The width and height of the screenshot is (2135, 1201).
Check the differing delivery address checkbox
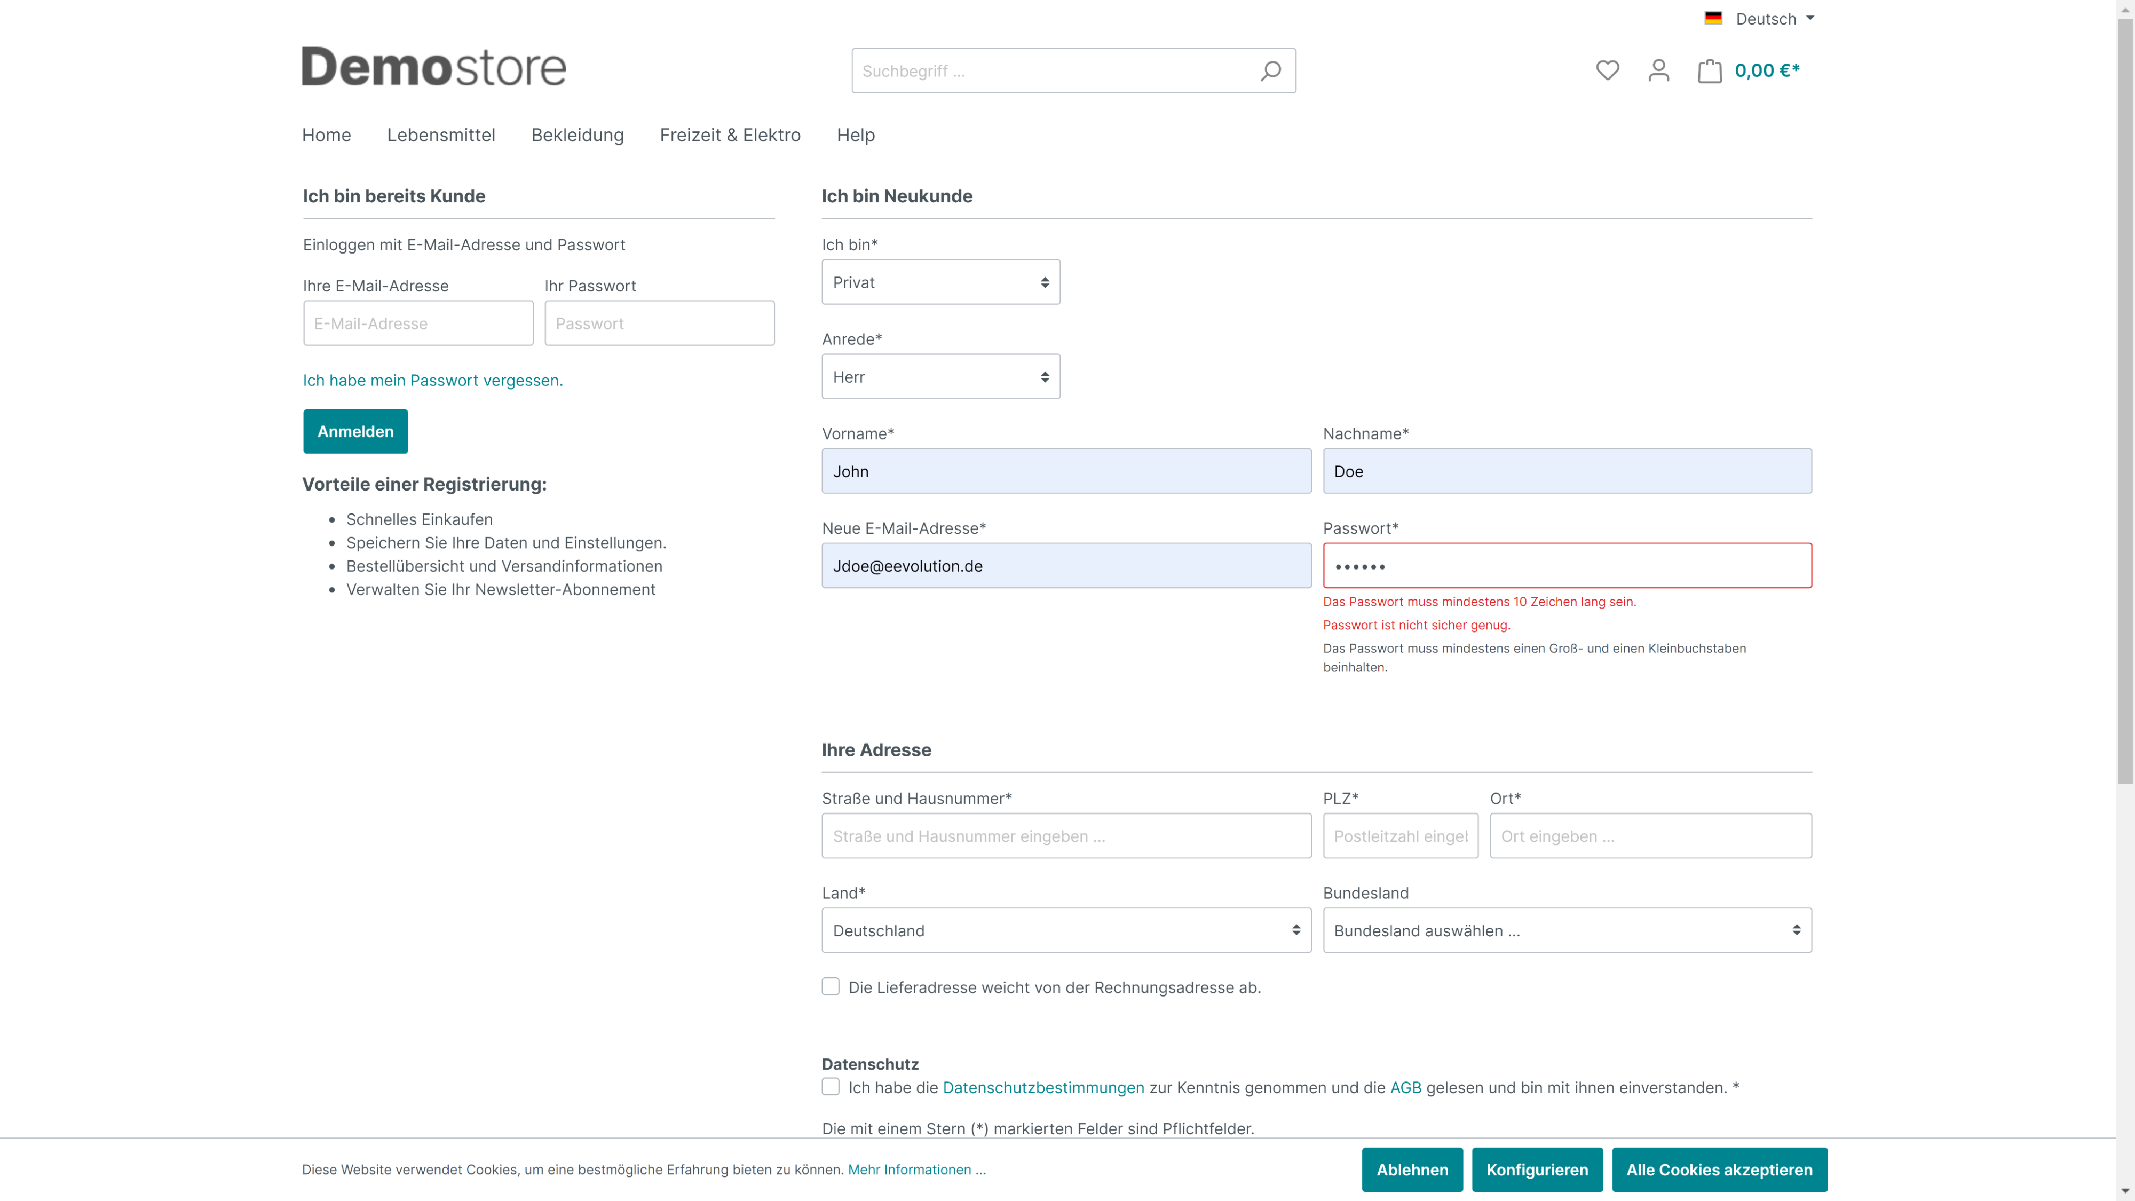(831, 986)
